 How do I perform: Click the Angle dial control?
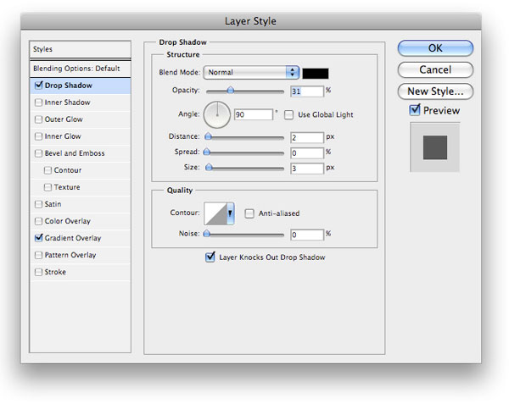[217, 114]
